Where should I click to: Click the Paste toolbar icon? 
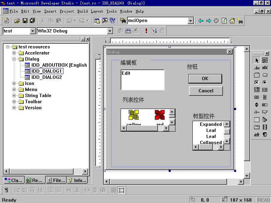[x=59, y=21]
